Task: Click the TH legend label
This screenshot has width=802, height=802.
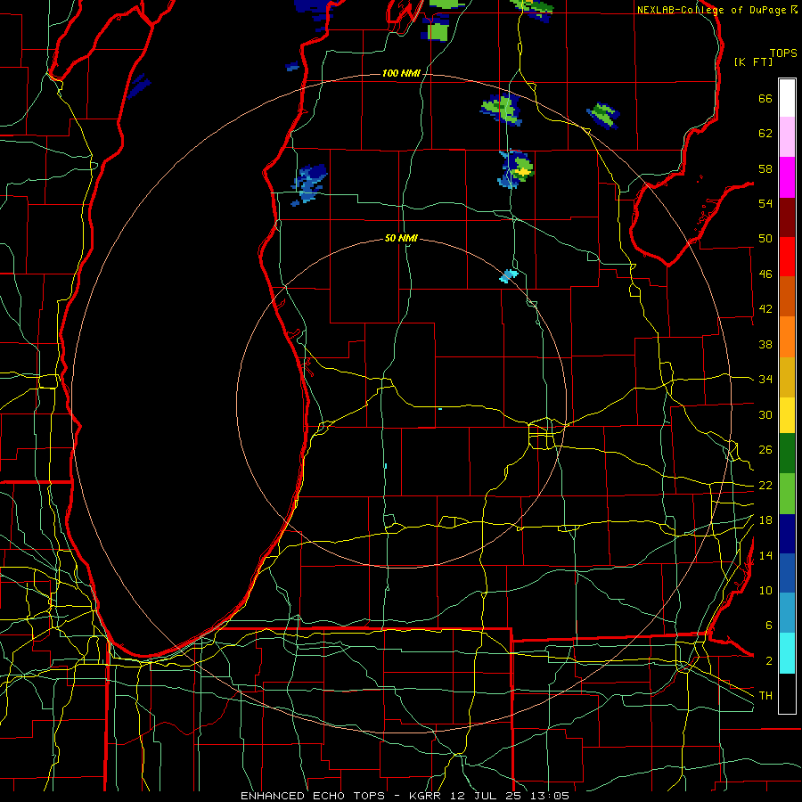Action: tap(765, 696)
